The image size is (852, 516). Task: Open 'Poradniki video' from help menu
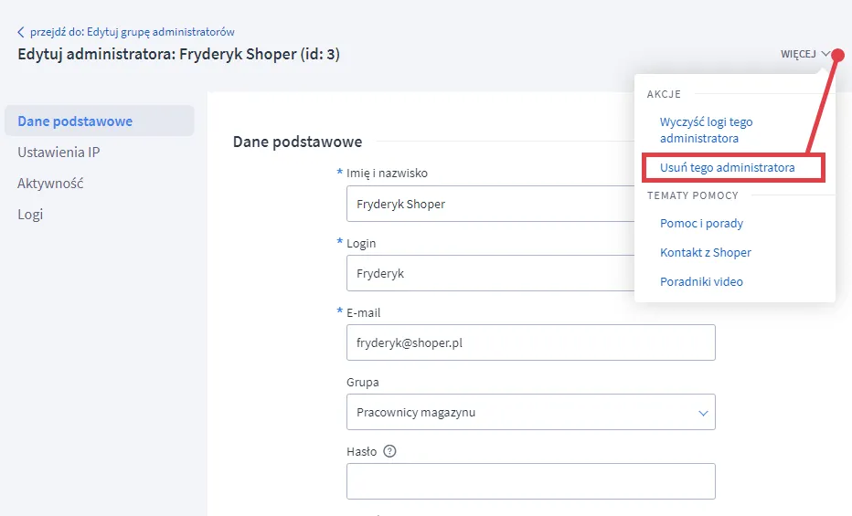pyautogui.click(x=701, y=281)
